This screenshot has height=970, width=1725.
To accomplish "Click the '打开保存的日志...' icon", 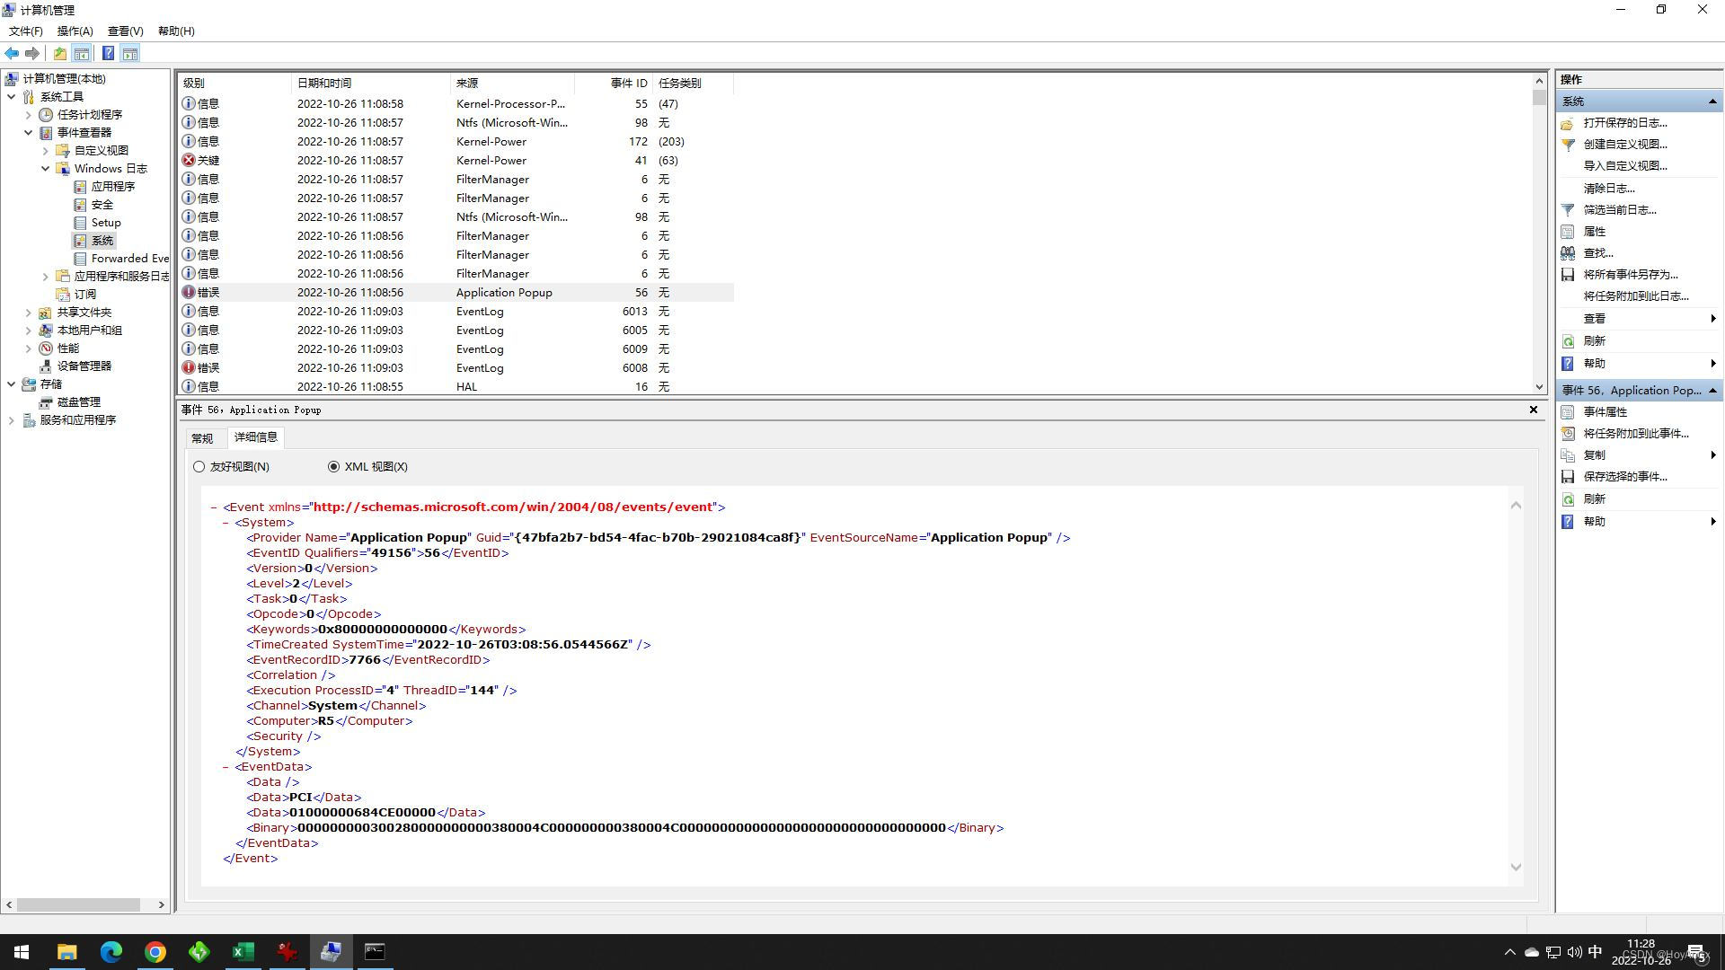I will (x=1570, y=122).
